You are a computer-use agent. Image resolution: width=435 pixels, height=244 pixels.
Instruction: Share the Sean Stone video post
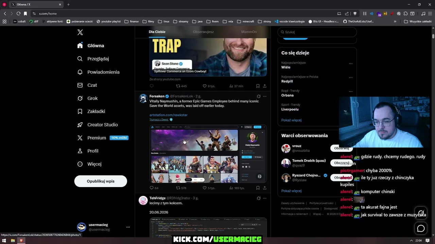click(265, 86)
